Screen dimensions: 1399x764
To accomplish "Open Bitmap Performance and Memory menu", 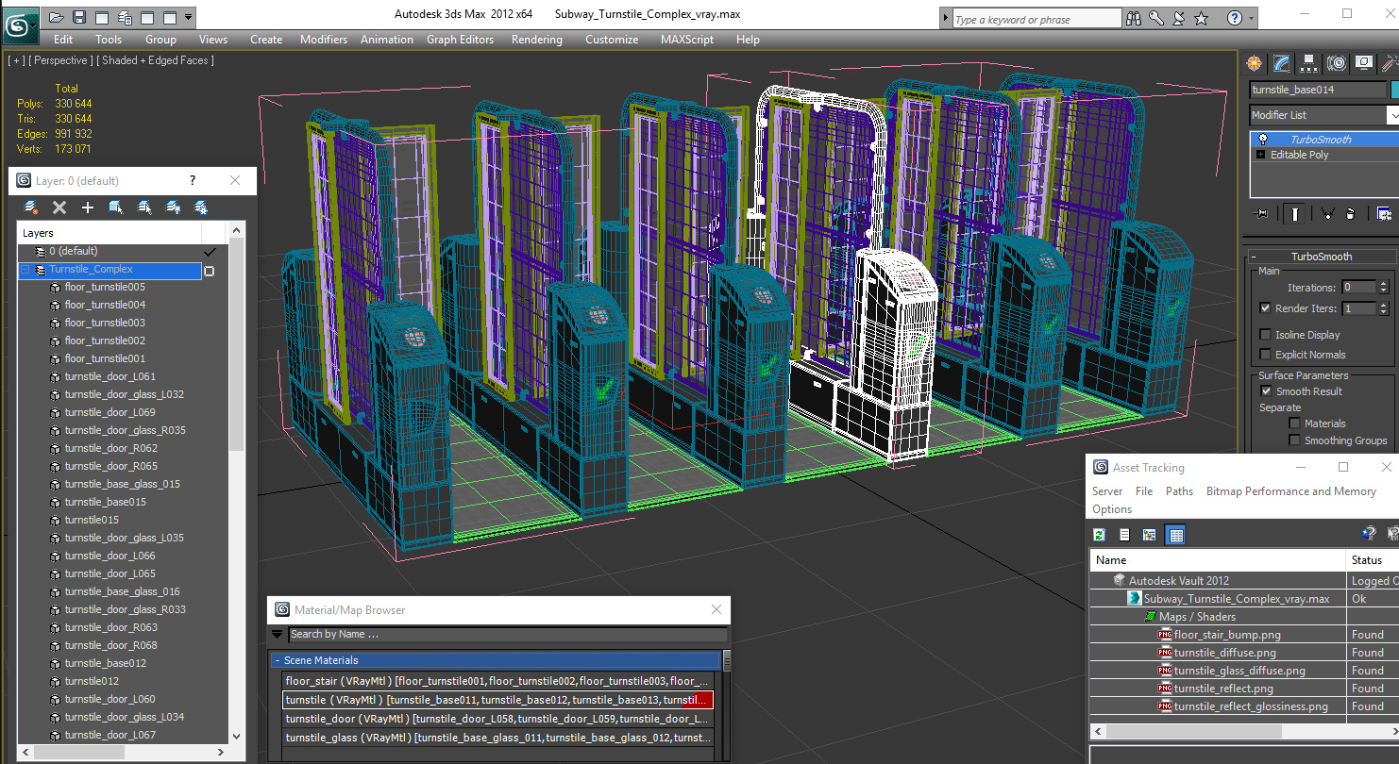I will (1290, 491).
